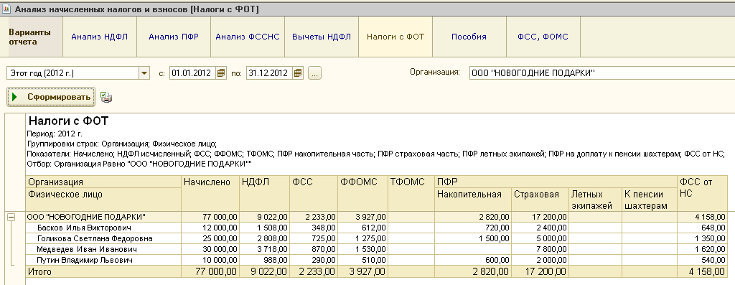Select row Басков Илья Викторович
The height and width of the screenshot is (285, 735).
(x=85, y=228)
